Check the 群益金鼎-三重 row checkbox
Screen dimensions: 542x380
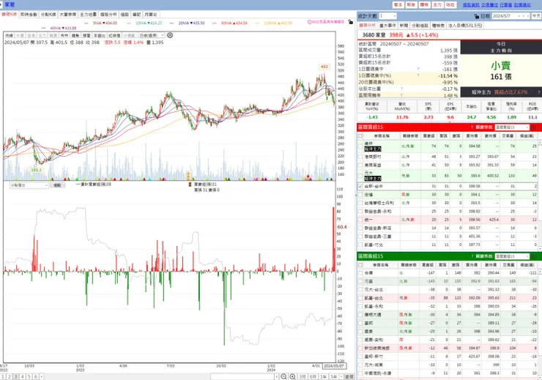coord(360,236)
